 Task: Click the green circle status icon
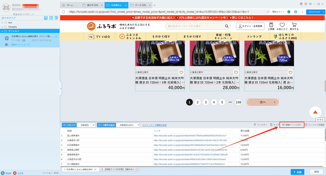pos(289,12)
